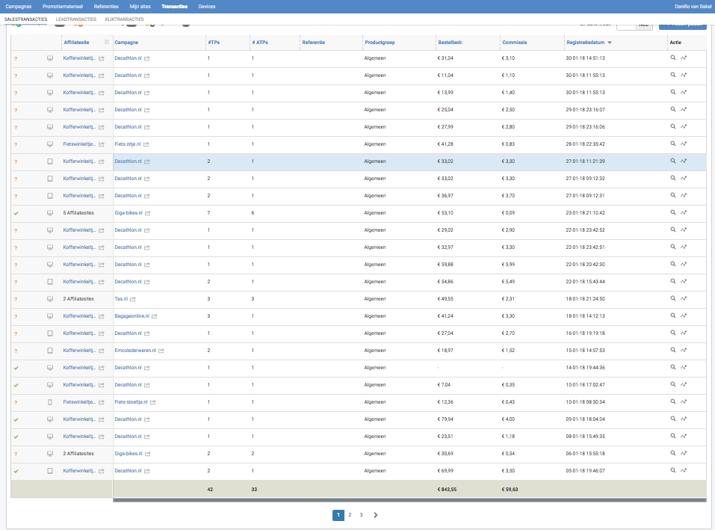Click the Actie column header

point(675,43)
